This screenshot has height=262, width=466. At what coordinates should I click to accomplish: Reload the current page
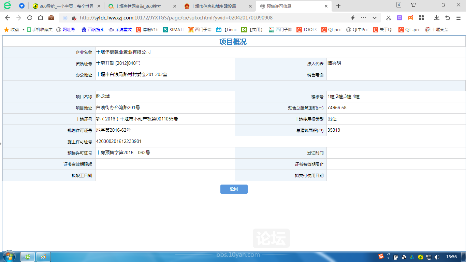(x=30, y=18)
